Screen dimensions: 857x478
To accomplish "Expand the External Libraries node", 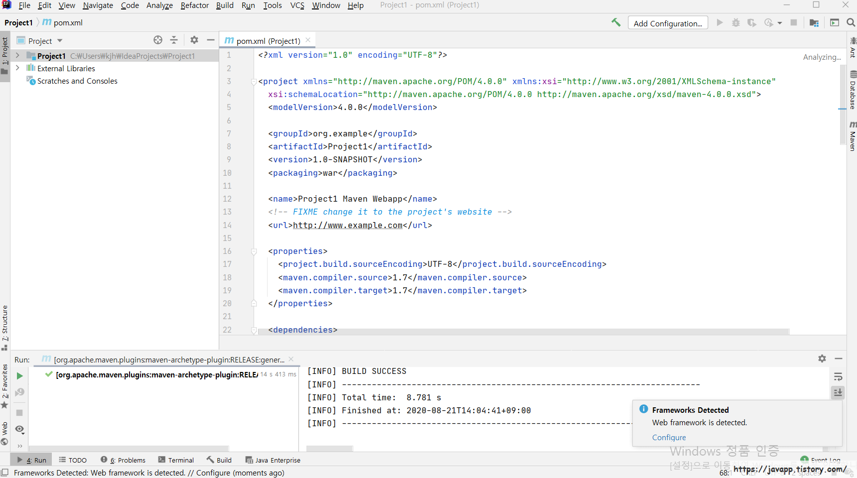I will click(18, 68).
